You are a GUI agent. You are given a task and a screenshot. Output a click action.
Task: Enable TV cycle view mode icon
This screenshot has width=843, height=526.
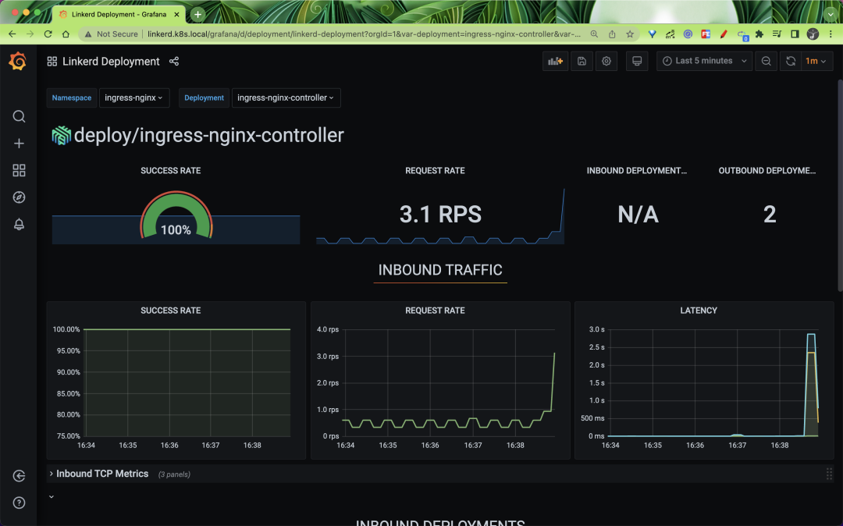pos(638,60)
